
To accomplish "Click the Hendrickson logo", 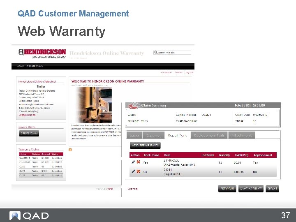I will (x=42, y=53).
